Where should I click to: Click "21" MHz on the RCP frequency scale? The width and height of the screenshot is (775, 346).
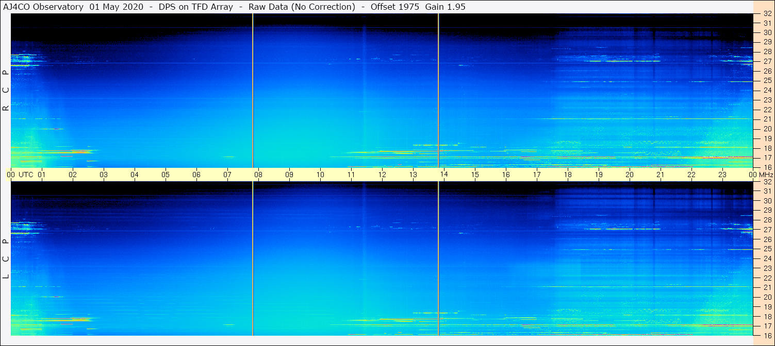pos(767,119)
